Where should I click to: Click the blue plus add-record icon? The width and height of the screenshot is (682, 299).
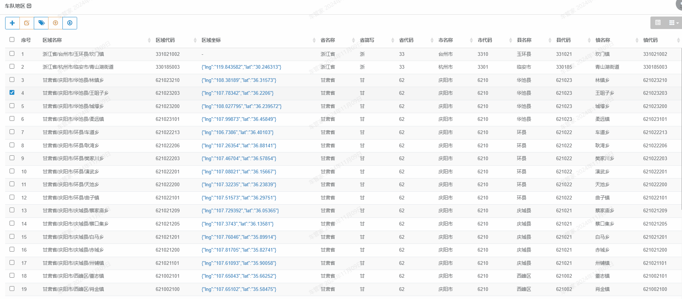(x=12, y=23)
